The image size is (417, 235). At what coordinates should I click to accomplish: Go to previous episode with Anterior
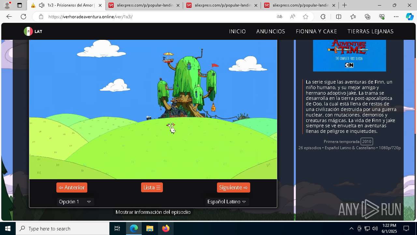point(72,187)
